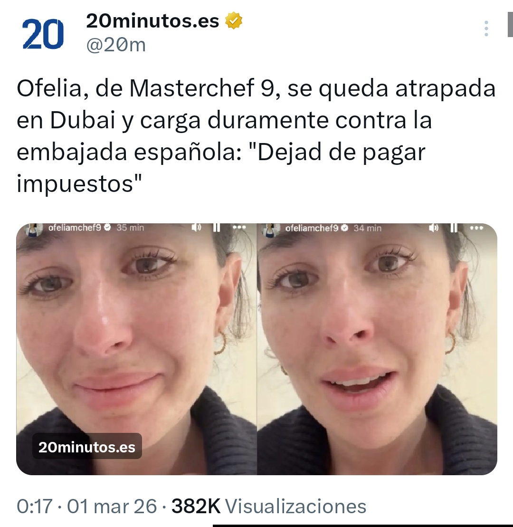Screen dimensions: 513x527
Task: Click the left story's ofeliamchef9 username
Action: 75,228
